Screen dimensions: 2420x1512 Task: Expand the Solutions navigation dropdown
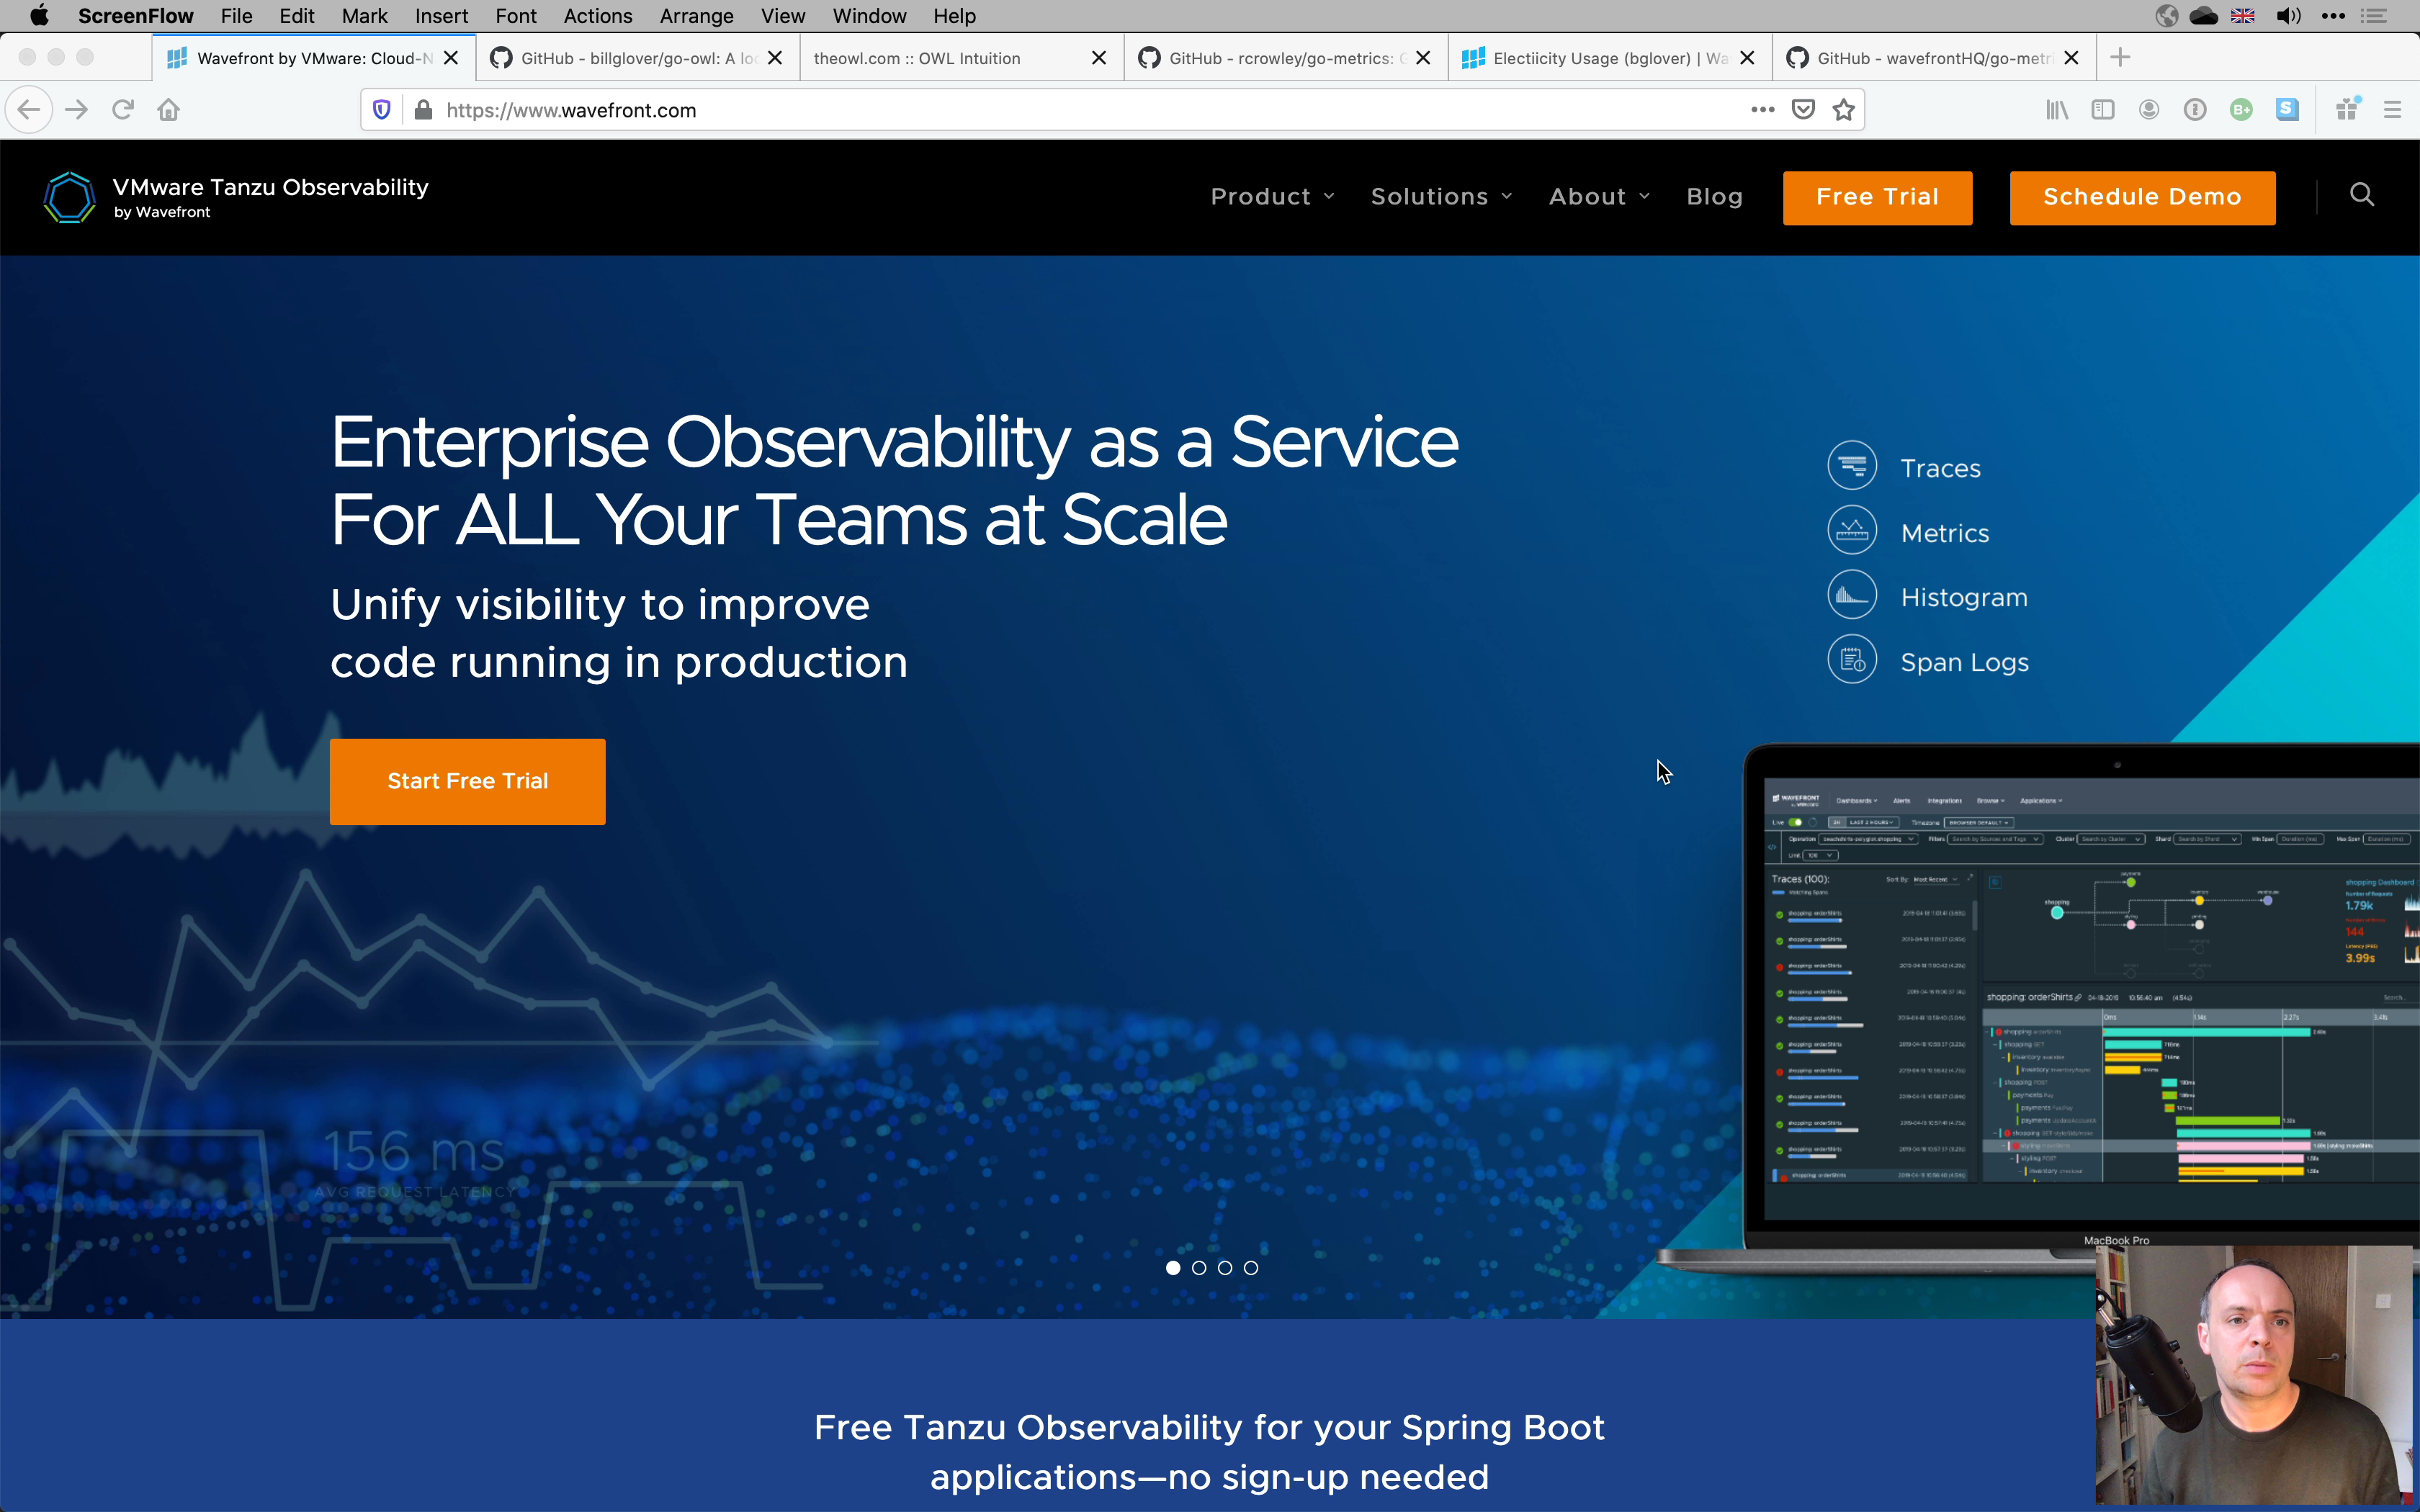(1441, 197)
